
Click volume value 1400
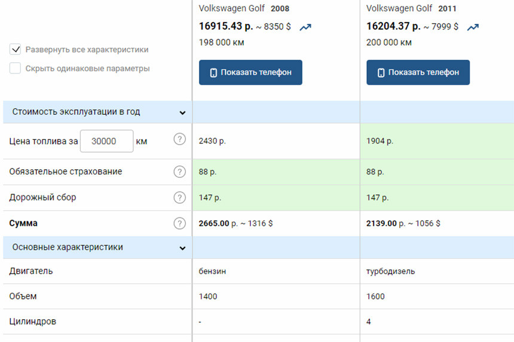[x=208, y=297]
